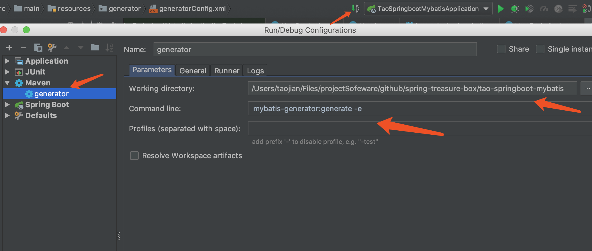Click the JUnit icon in the tree
This screenshot has height=251, width=592.
click(19, 72)
